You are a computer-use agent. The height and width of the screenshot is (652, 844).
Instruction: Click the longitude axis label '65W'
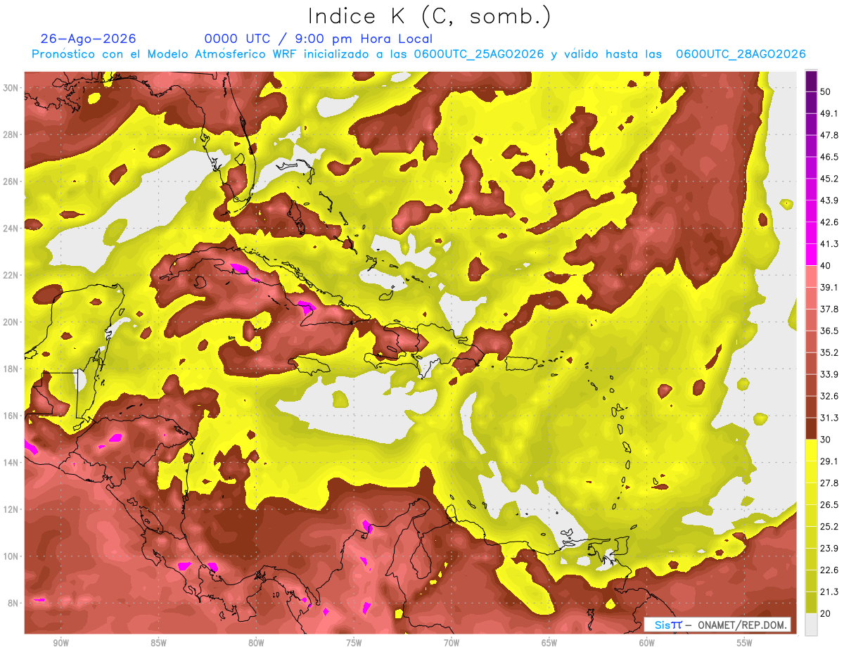tap(549, 643)
